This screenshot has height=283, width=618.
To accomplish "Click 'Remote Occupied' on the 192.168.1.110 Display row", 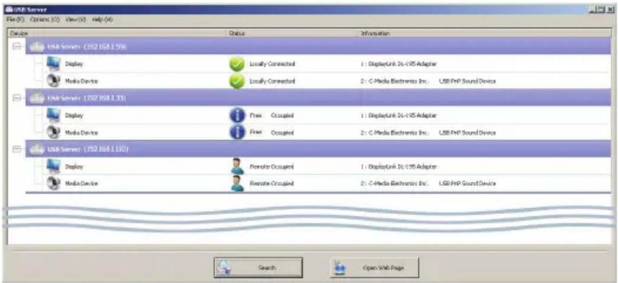I will tap(271, 167).
